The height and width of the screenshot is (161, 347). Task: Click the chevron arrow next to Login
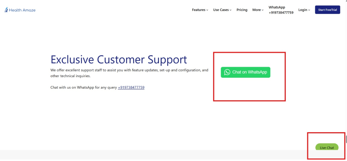(x=309, y=10)
